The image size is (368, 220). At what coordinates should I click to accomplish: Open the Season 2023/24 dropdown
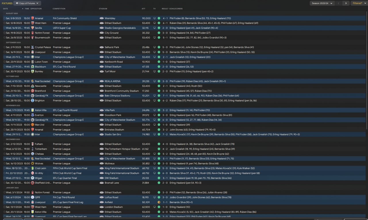[x=322, y=3]
